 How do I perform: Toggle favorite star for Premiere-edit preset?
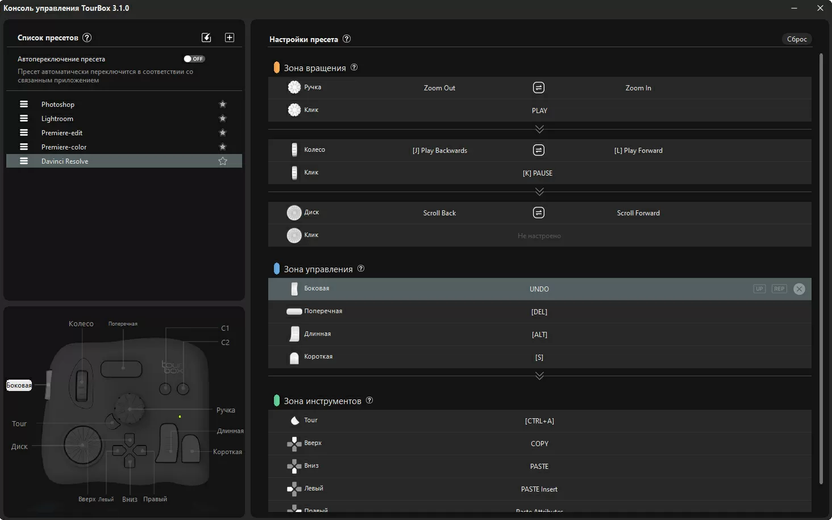223,132
